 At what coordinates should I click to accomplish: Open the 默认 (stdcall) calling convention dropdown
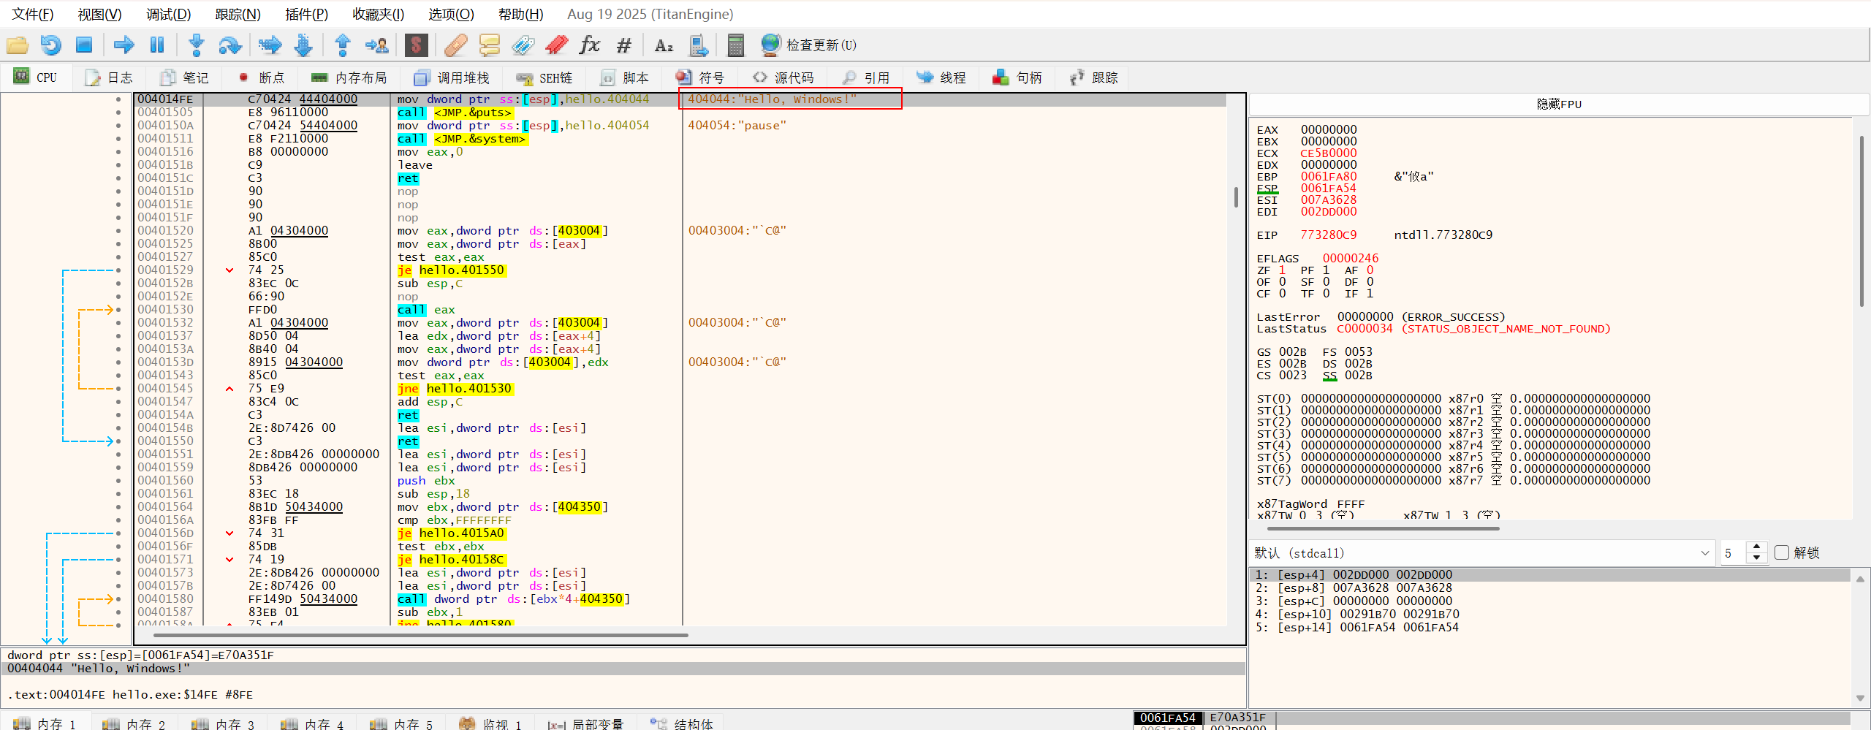(1482, 553)
